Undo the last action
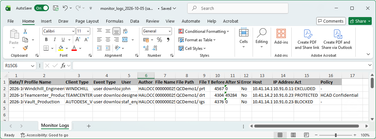Screen dimensions: 376x139 point(65,8)
